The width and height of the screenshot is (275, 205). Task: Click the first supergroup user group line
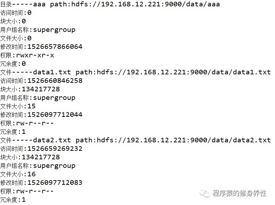click(38, 30)
